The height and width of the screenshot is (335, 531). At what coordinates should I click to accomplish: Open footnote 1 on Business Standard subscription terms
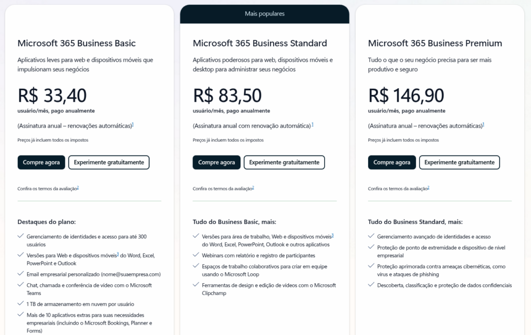(x=313, y=123)
